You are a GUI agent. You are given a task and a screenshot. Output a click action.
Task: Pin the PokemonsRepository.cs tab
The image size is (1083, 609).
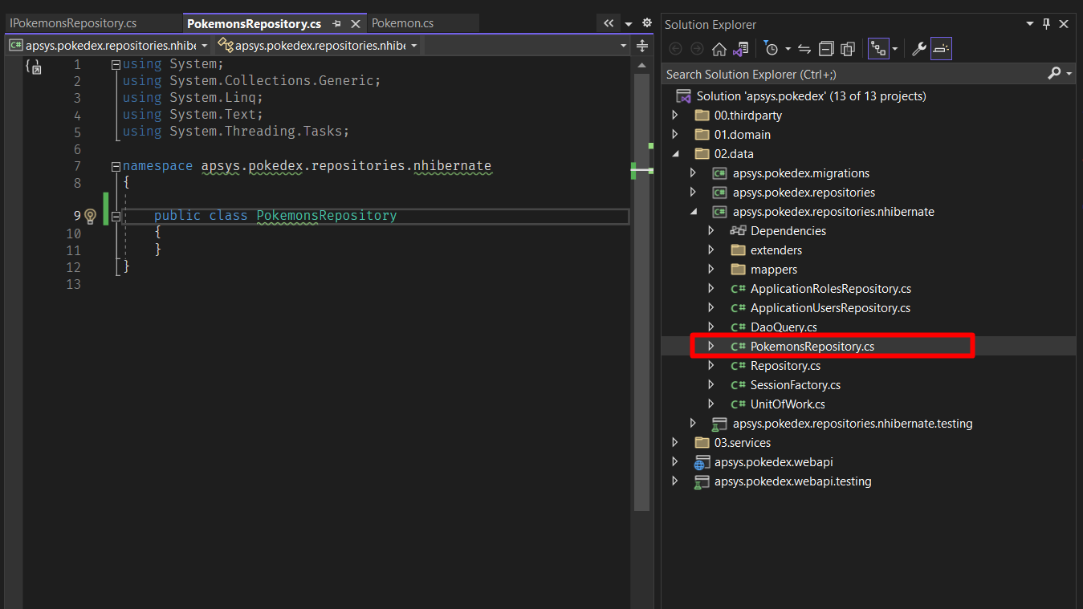[x=337, y=24]
